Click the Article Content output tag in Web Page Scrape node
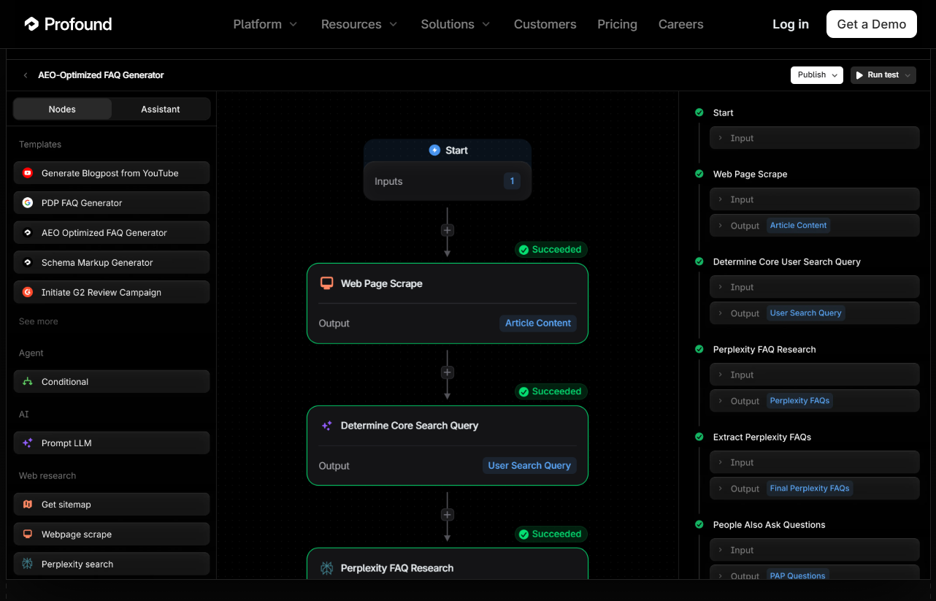The width and height of the screenshot is (936, 601). 538,323
